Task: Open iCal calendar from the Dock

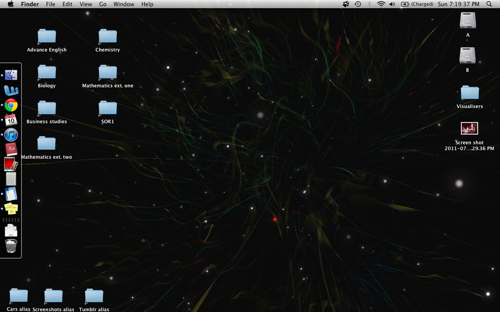Action: [x=11, y=120]
